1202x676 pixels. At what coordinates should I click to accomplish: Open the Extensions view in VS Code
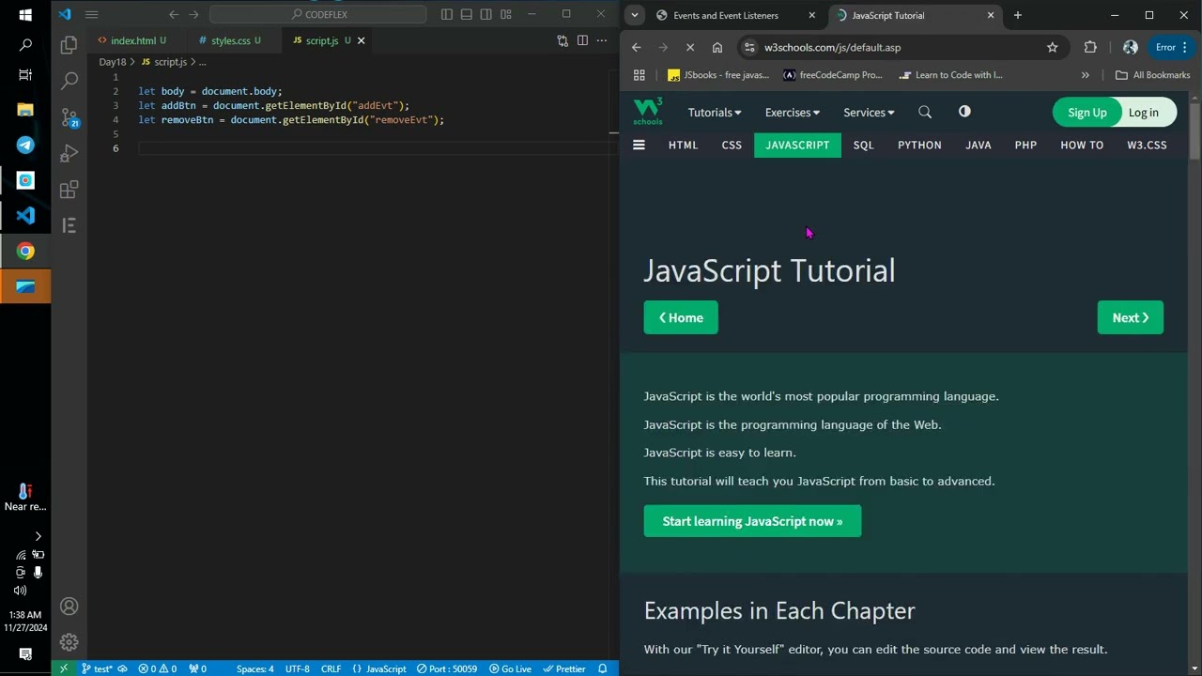pos(69,190)
